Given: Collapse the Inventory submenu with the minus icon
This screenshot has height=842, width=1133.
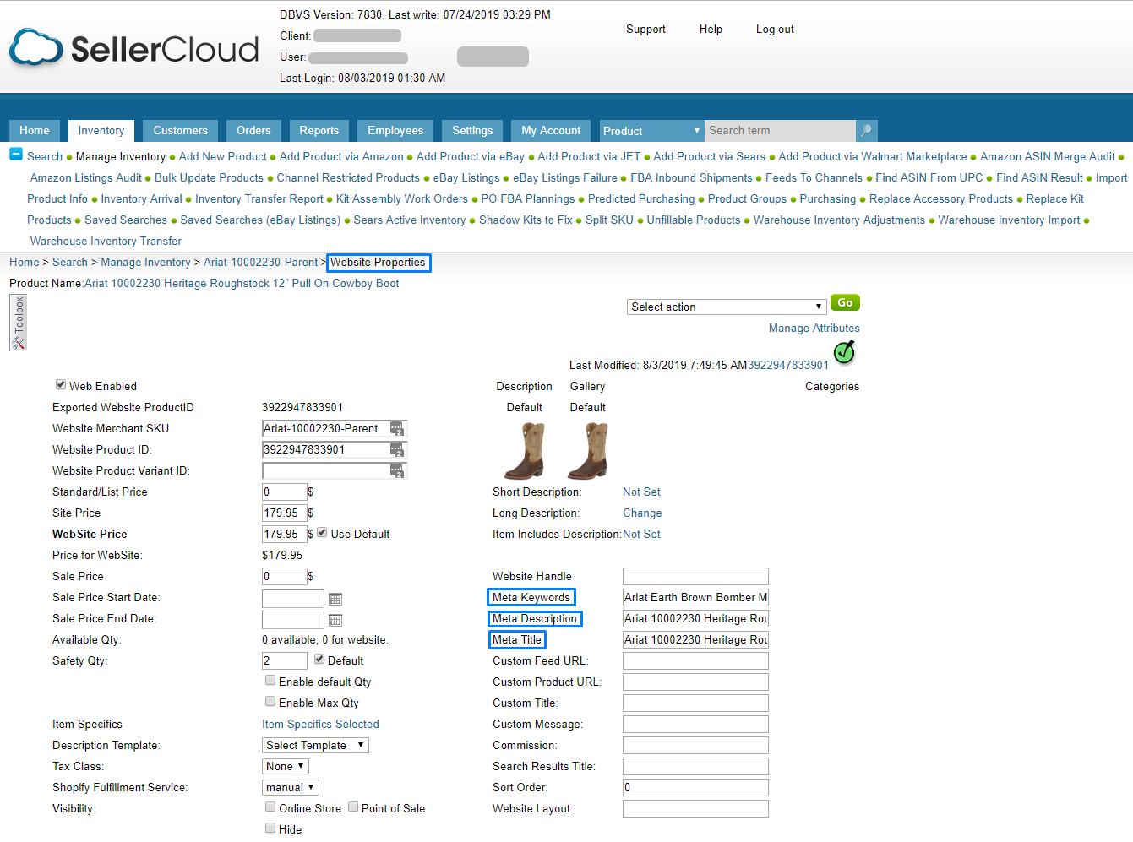Looking at the screenshot, I should click(x=16, y=154).
